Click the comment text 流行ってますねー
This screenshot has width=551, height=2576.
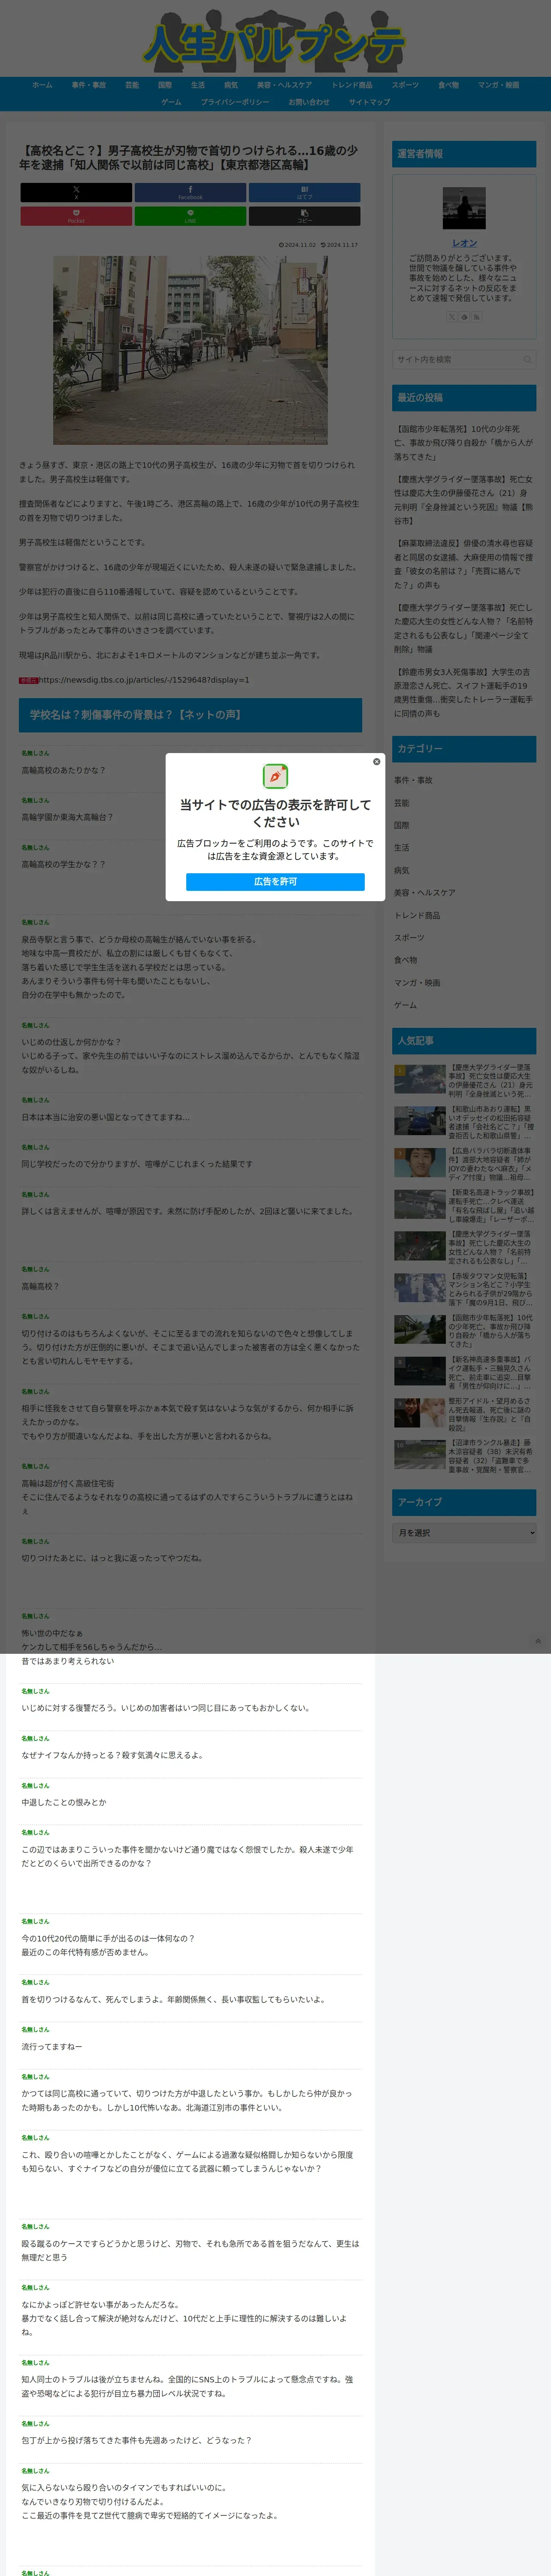pos(52,2046)
